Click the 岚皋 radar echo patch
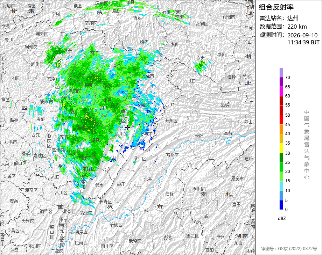This screenshot has height=255, width=322. 201,66
